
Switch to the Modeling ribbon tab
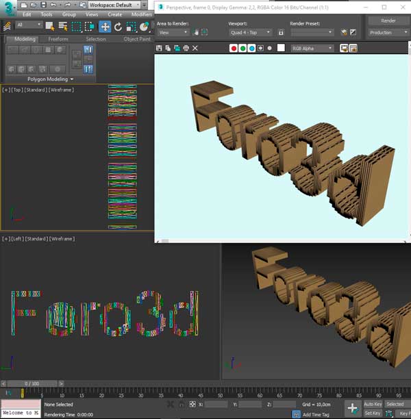[x=25, y=39]
